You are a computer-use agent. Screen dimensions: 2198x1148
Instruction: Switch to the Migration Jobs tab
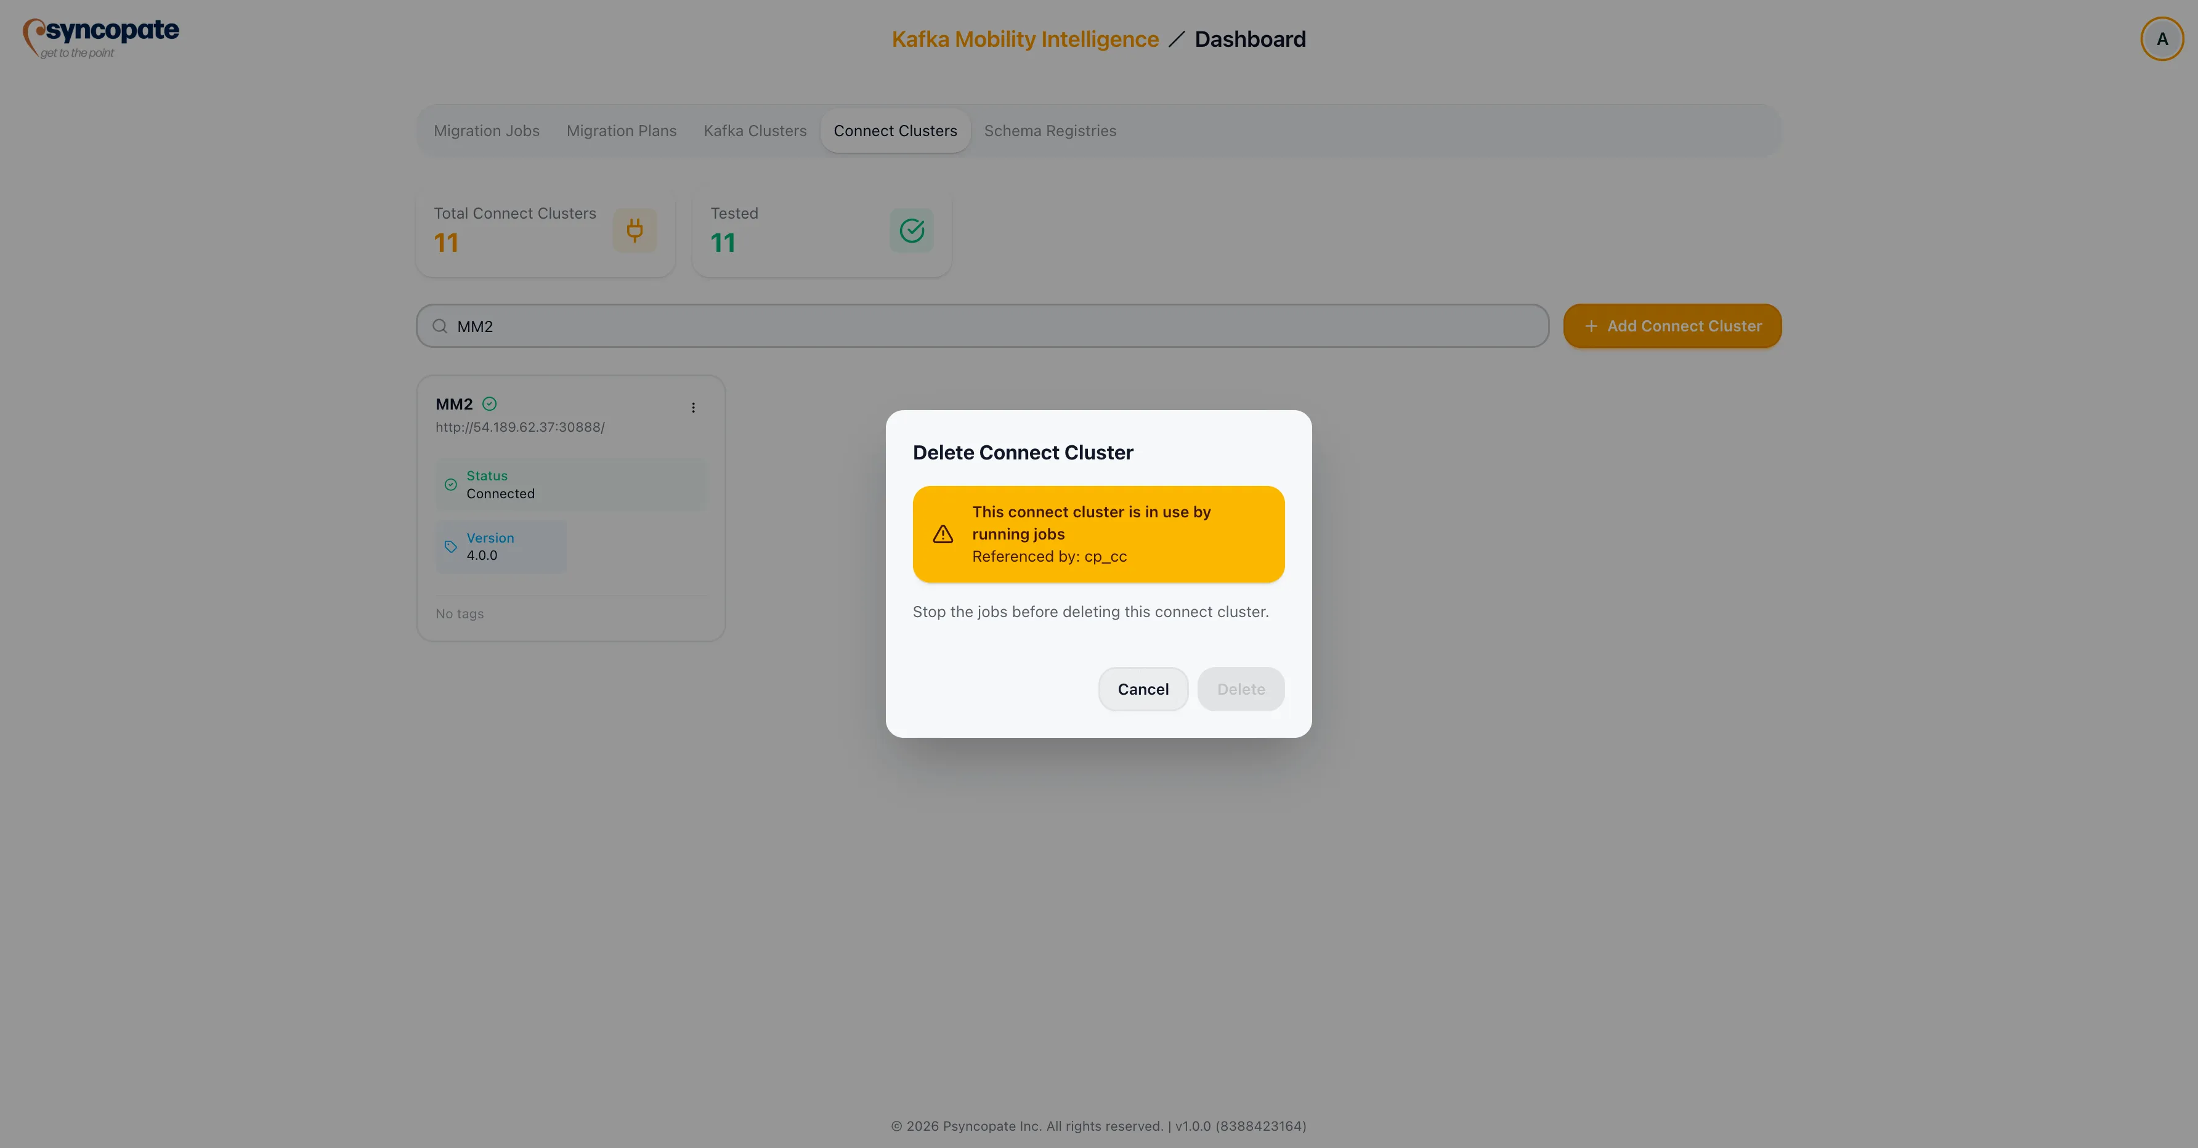pyautogui.click(x=485, y=131)
